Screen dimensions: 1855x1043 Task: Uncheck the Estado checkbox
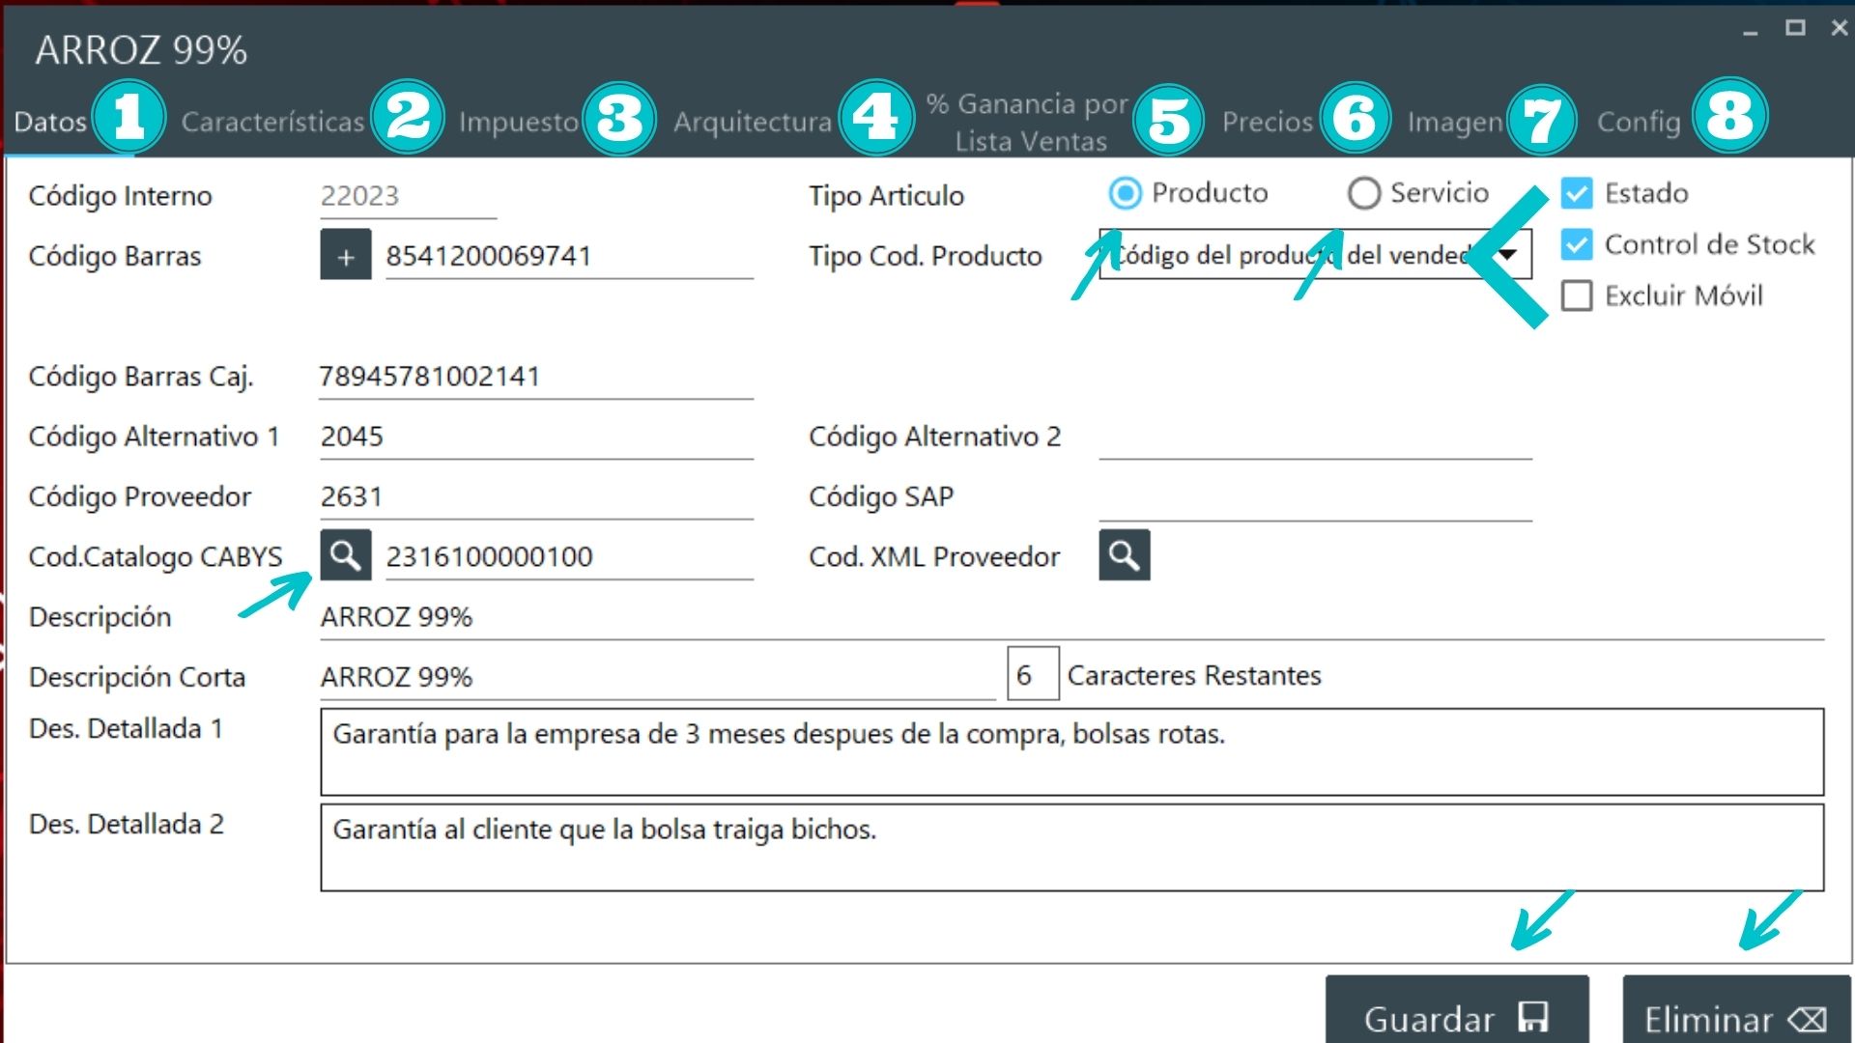pos(1577,193)
